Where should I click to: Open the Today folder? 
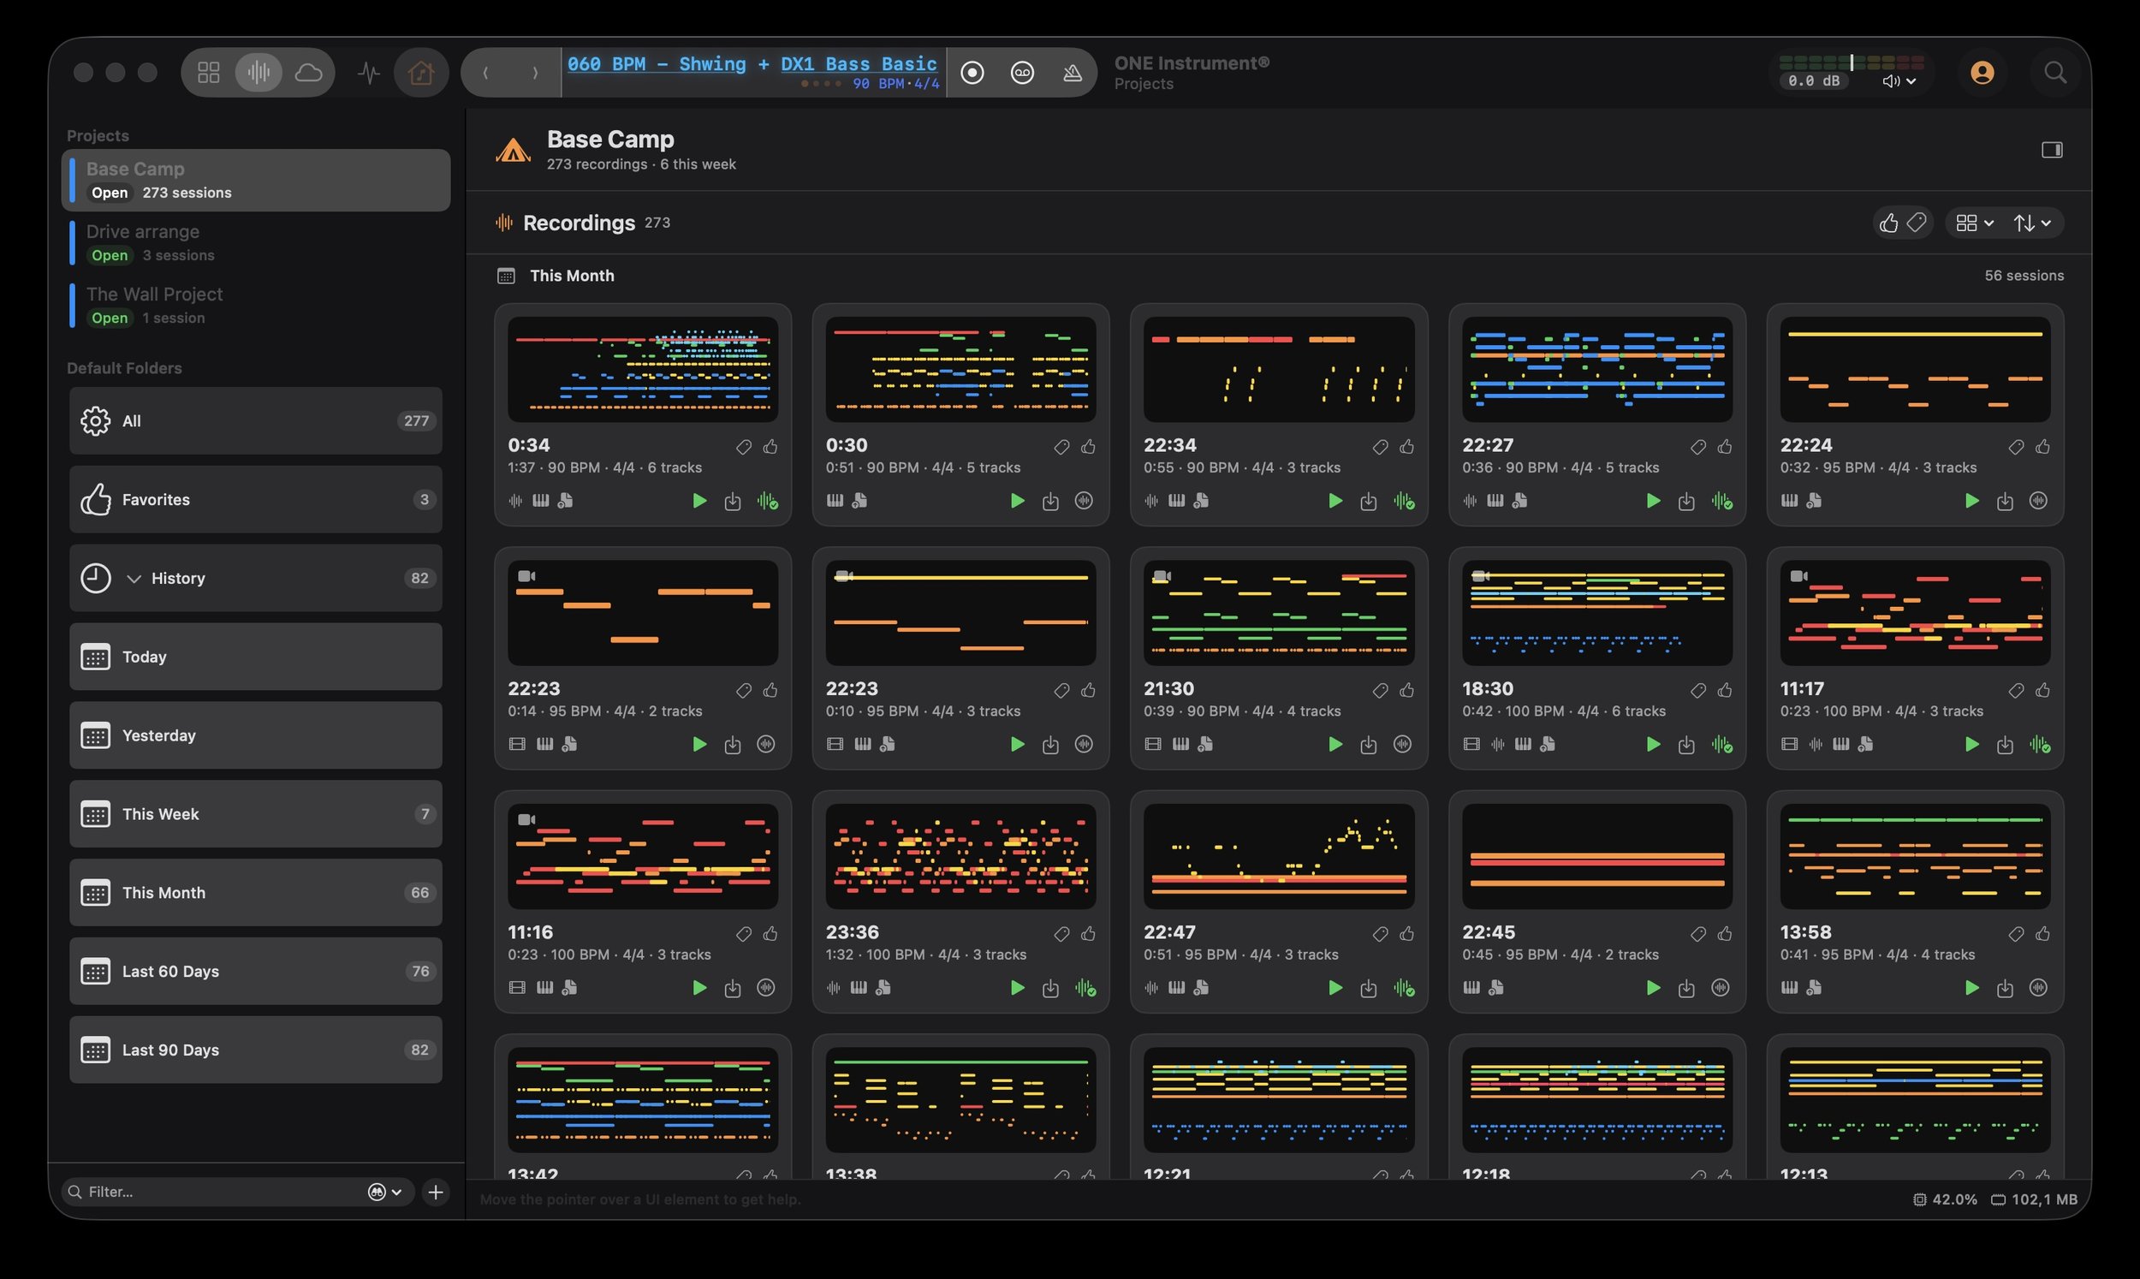coord(256,657)
